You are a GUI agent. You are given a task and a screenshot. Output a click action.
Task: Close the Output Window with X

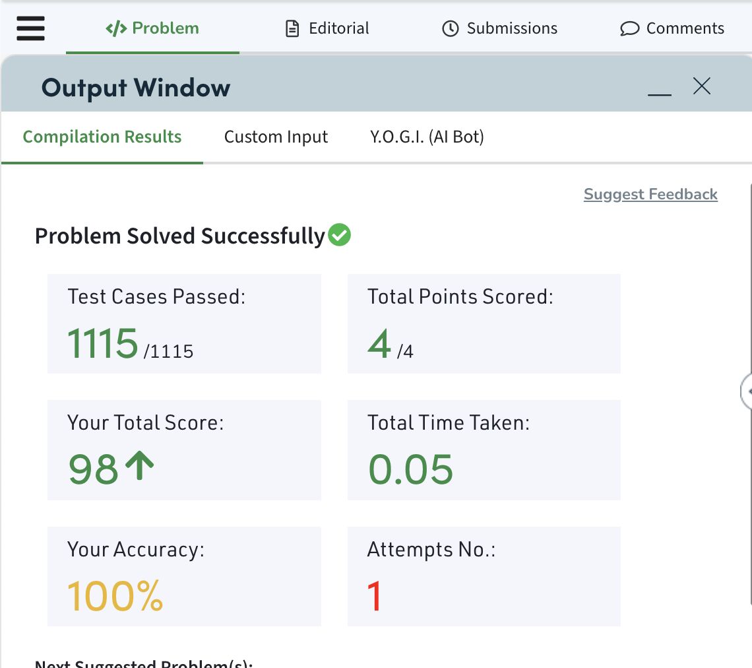pos(702,86)
